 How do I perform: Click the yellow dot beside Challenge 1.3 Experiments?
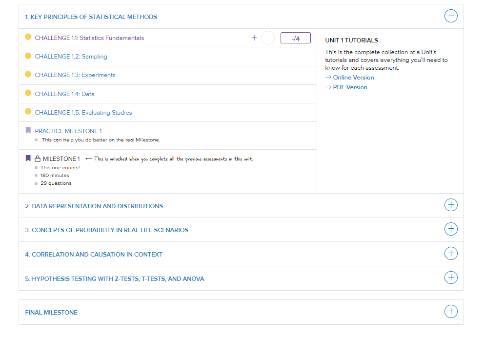point(28,74)
